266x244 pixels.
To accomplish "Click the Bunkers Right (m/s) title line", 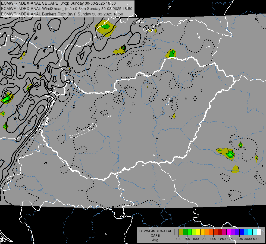I will click(x=62, y=14).
